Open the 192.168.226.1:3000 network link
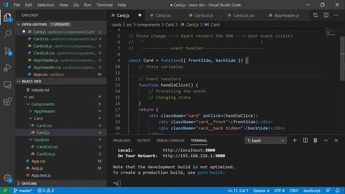345x194 pixels. pos(194,156)
